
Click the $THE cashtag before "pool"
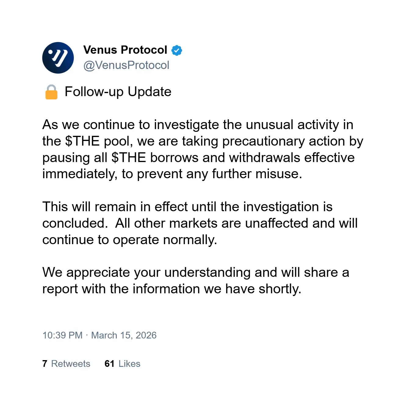(x=82, y=141)
